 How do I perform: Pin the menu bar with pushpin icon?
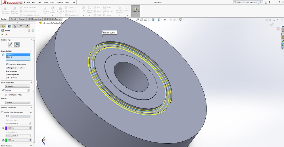[x=74, y=2]
